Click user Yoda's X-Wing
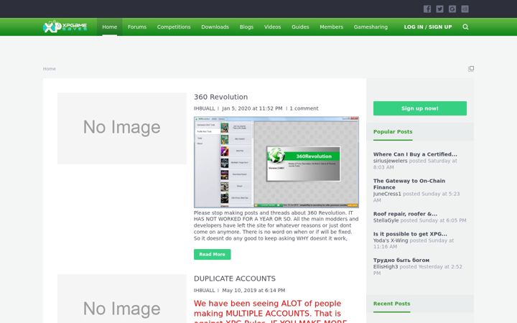The width and height of the screenshot is (517, 323). point(391,240)
